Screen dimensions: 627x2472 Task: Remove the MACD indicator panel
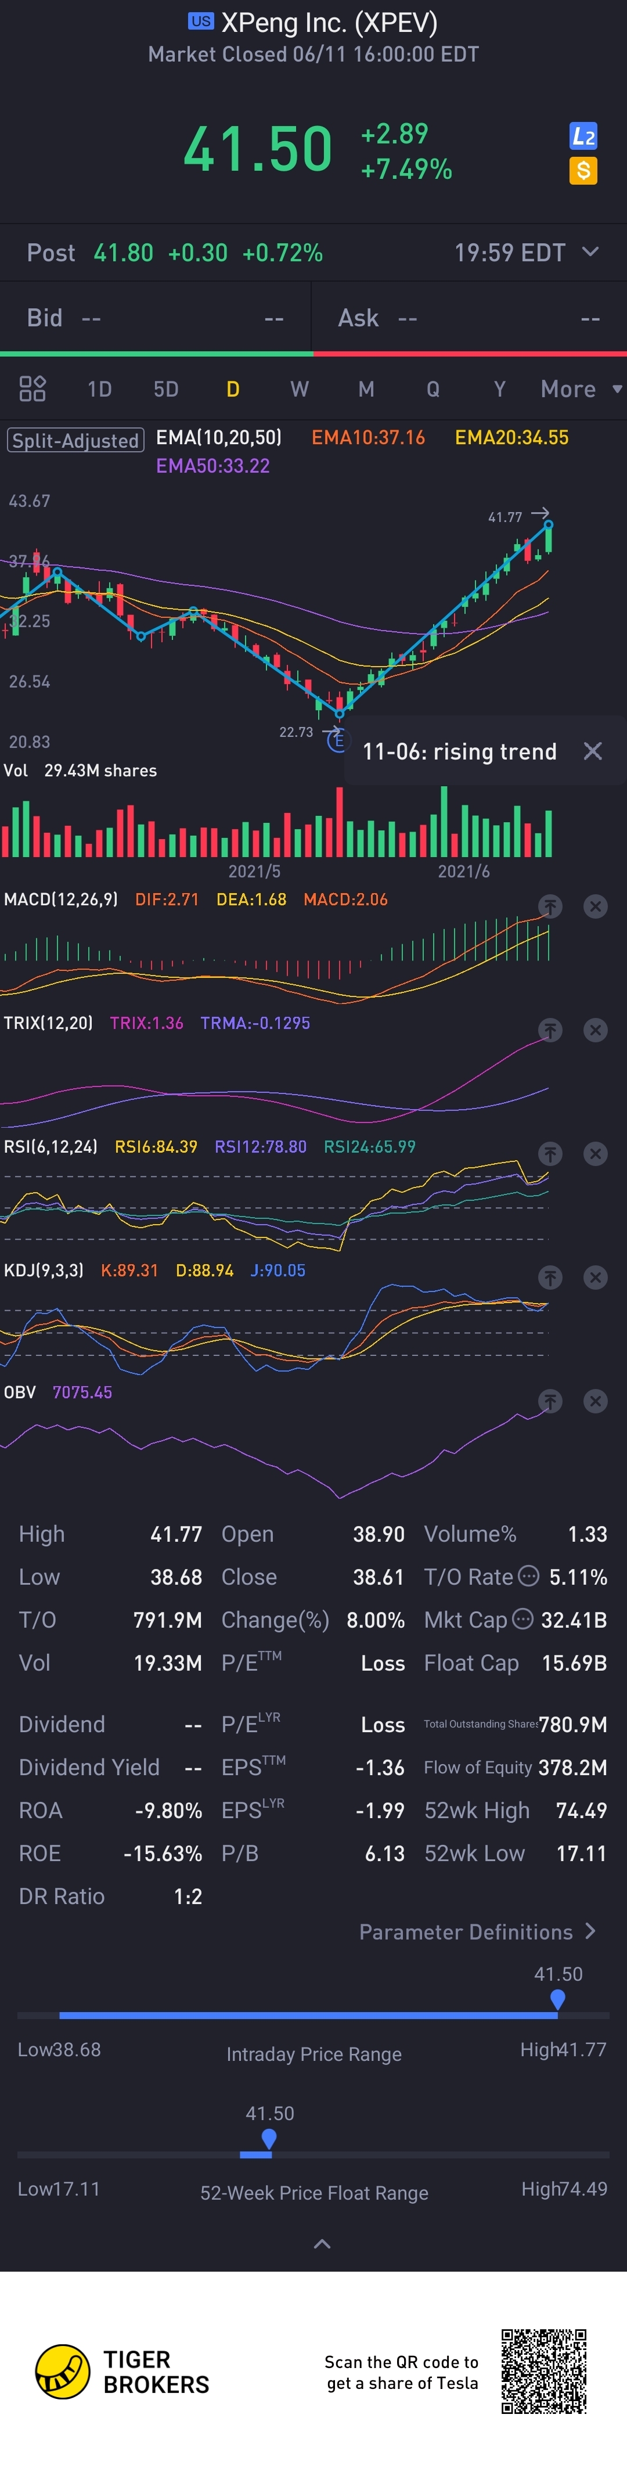[596, 906]
